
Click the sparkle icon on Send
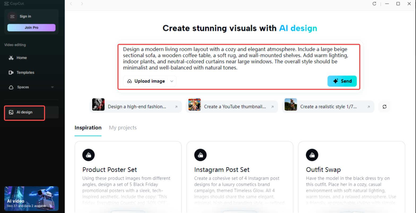coord(335,81)
